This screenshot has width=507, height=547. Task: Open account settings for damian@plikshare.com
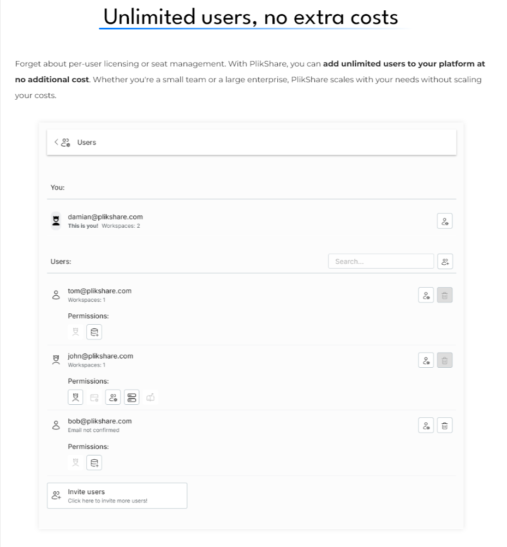(x=444, y=221)
